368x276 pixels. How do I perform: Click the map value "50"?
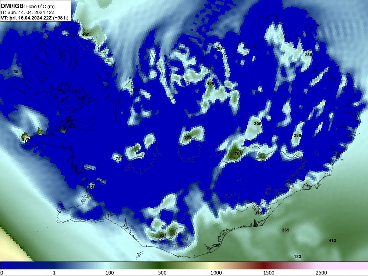click(16, 72)
